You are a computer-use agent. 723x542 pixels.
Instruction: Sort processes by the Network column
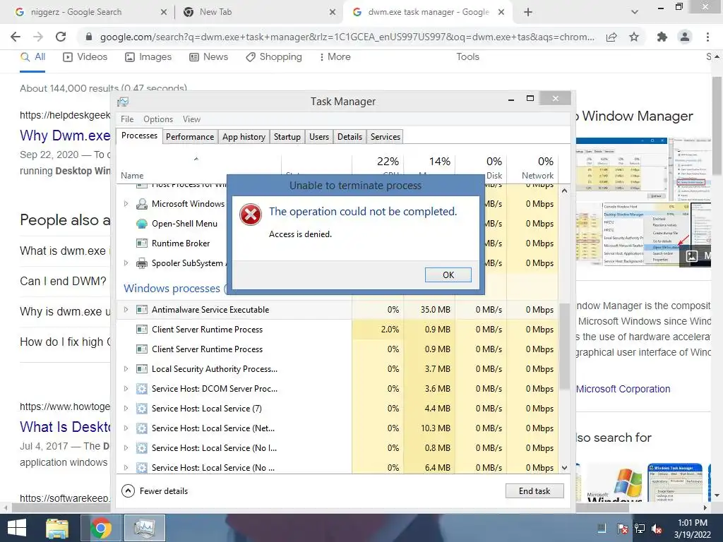pyautogui.click(x=532, y=168)
